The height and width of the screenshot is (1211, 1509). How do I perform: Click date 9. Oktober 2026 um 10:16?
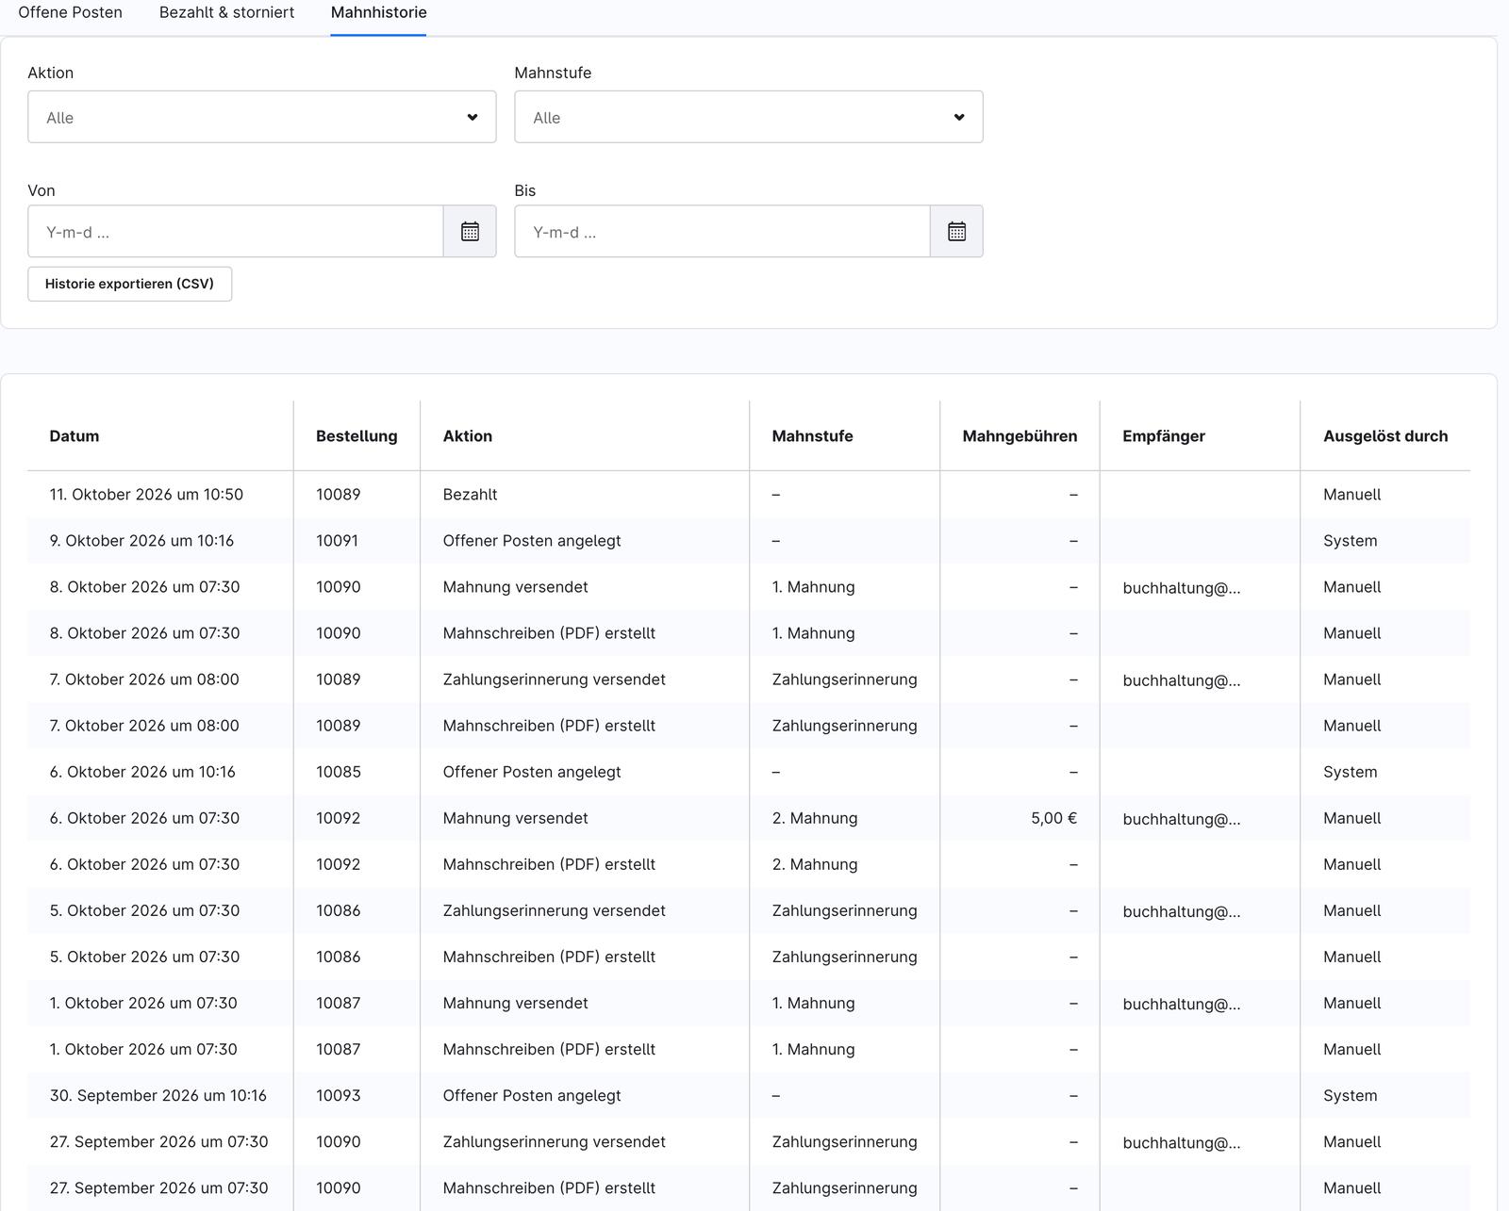141,541
